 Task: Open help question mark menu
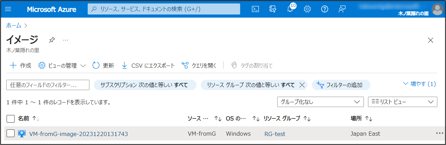pos(325,9)
